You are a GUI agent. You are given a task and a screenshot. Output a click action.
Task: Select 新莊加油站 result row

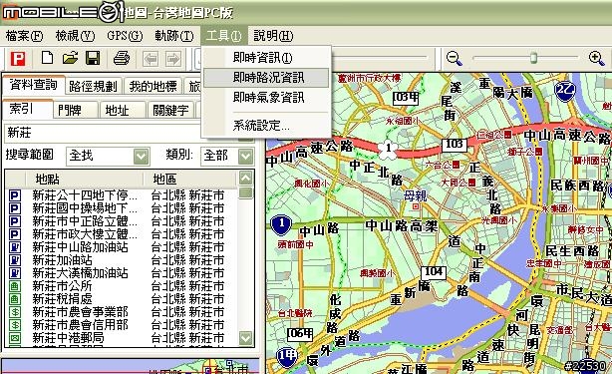[122, 260]
